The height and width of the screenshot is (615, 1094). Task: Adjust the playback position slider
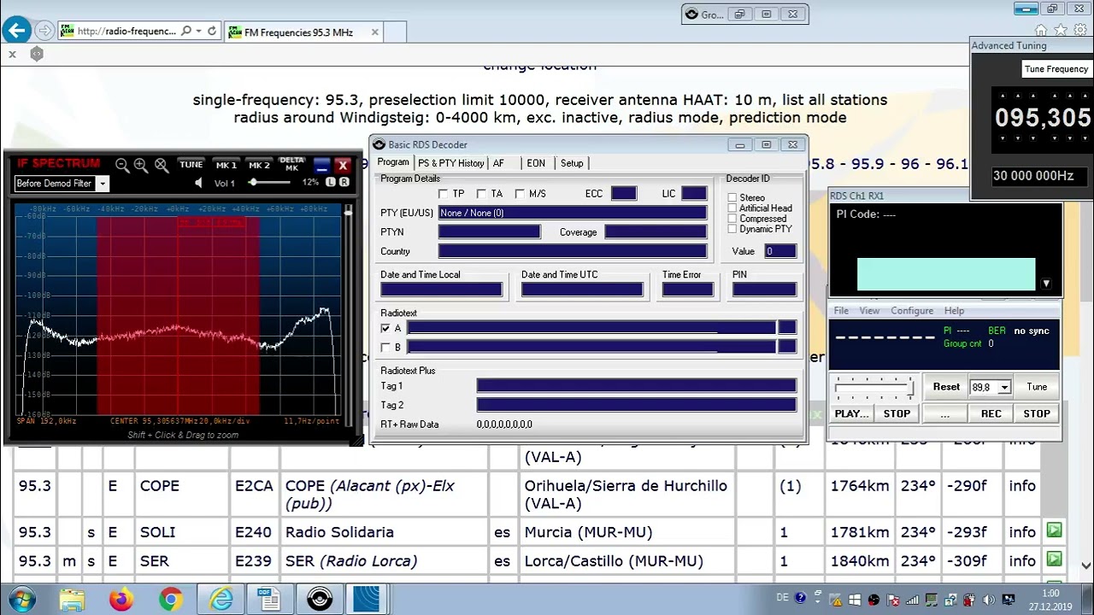click(873, 389)
